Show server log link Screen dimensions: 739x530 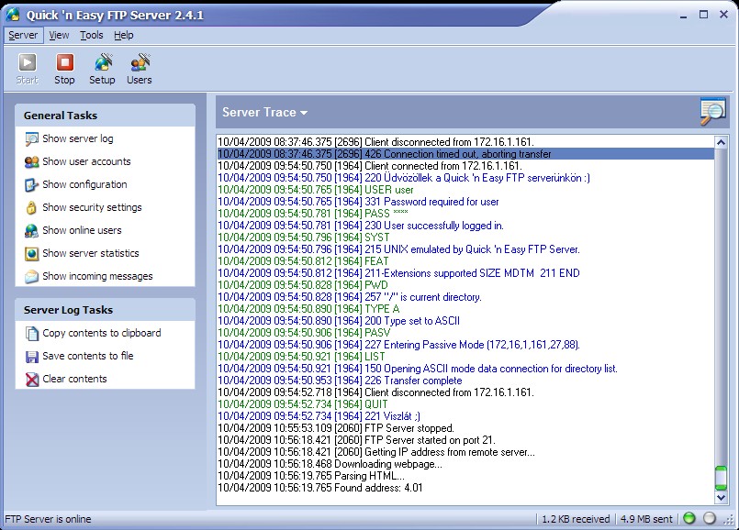(78, 138)
